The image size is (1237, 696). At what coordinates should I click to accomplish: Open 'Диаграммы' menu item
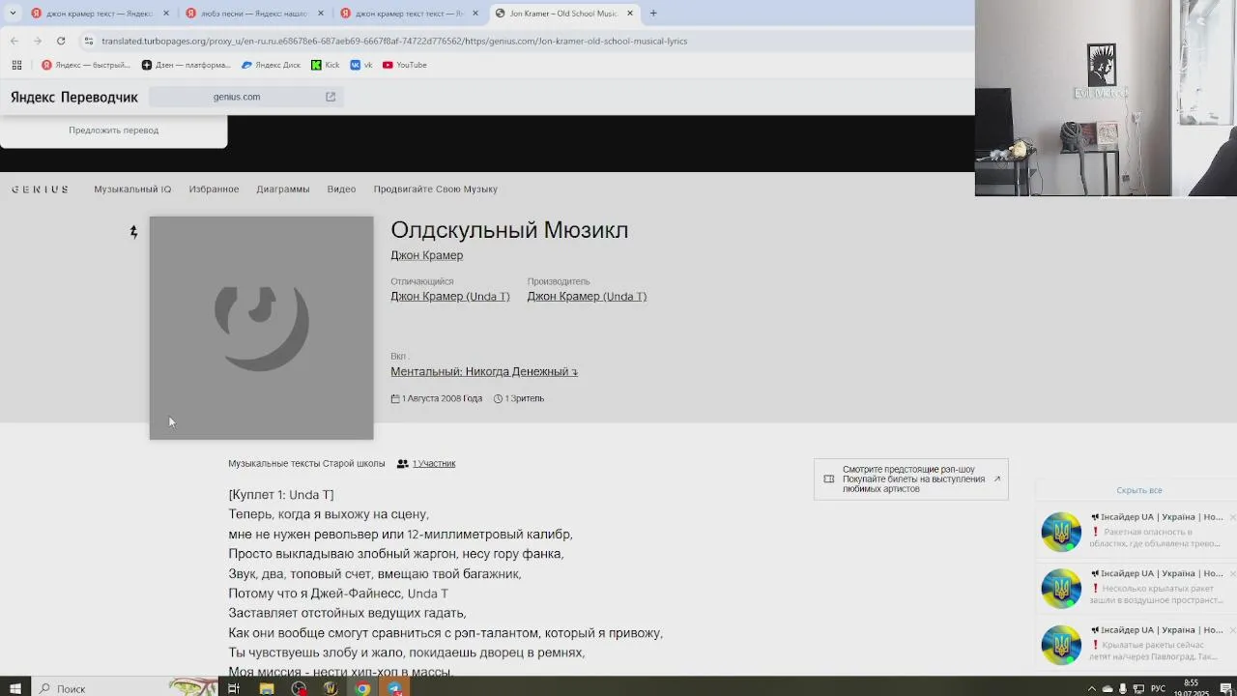tap(283, 189)
